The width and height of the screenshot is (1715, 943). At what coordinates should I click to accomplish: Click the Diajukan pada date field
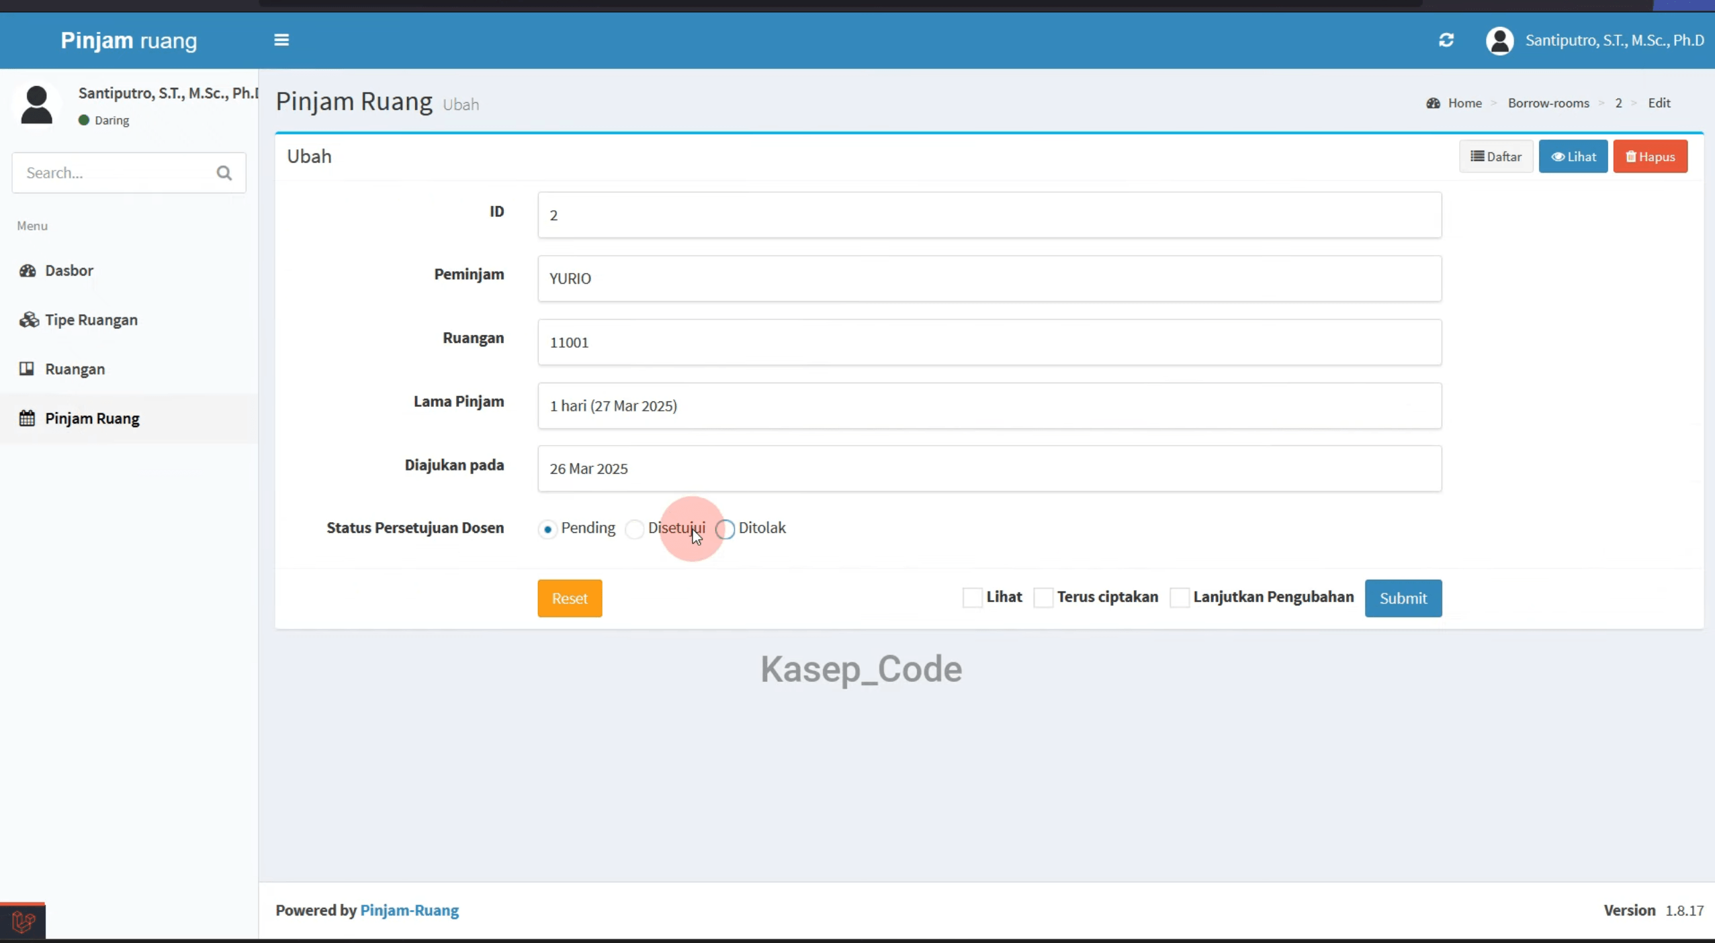click(x=990, y=468)
